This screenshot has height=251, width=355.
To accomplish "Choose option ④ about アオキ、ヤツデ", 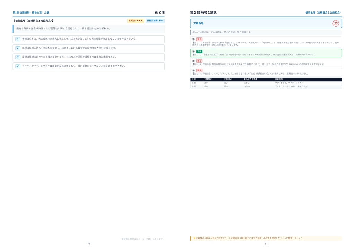I will (88, 66).
